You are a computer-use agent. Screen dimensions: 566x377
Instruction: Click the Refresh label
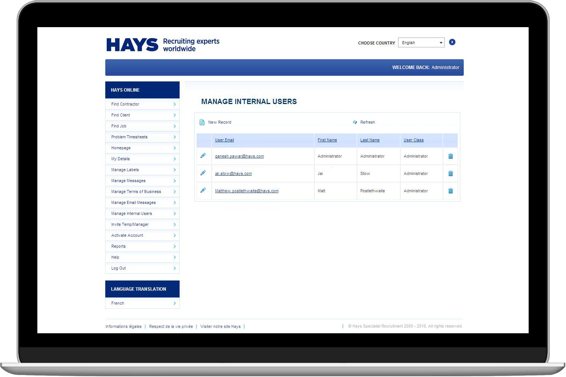click(368, 122)
